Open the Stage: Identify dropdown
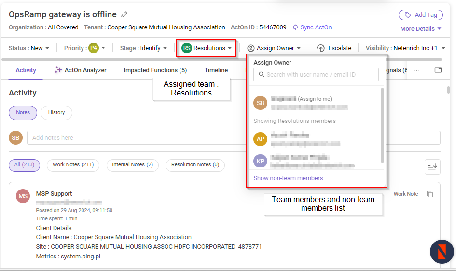This screenshot has width=456, height=271. (x=143, y=48)
